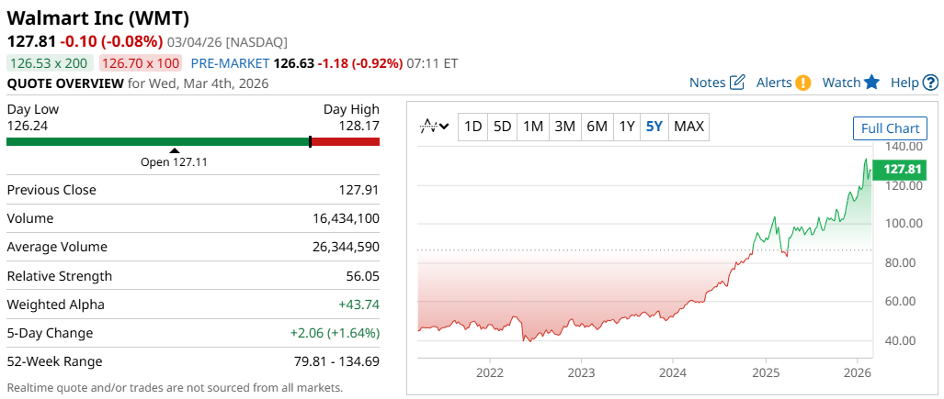Screen dimensions: 944x399
Task: Show the MAX chart history
Action: (x=689, y=127)
